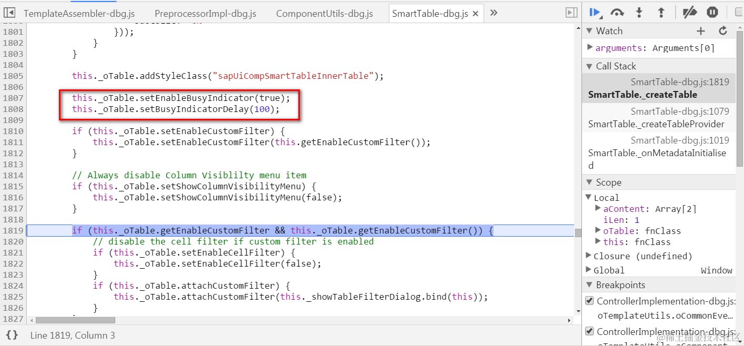Deactivate all breakpoints
The height and width of the screenshot is (346, 744).
(689, 13)
